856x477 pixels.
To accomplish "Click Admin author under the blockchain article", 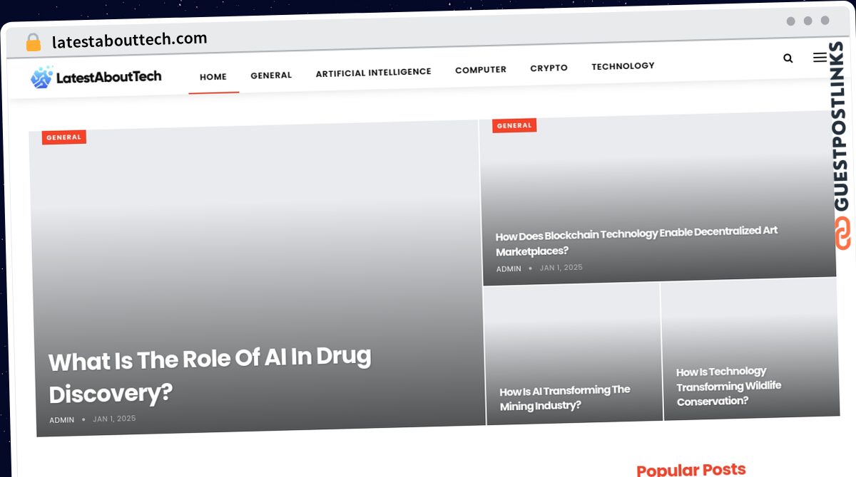I will click(509, 269).
